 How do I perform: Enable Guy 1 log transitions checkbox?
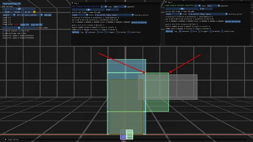128,32
